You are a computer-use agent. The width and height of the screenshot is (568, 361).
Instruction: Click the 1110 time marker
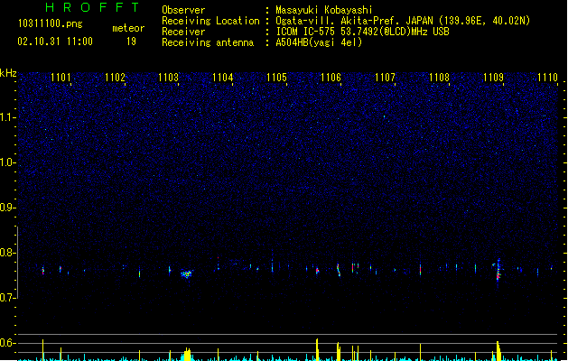pos(547,78)
